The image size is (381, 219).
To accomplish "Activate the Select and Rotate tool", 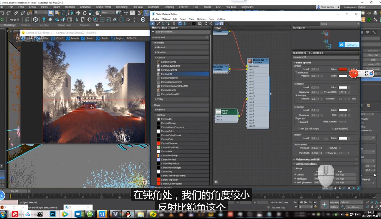I will tap(85, 13).
